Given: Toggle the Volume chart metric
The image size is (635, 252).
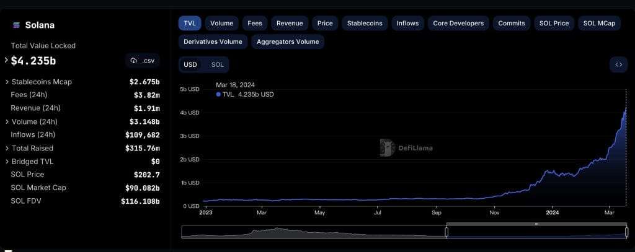Looking at the screenshot, I should pyautogui.click(x=221, y=24).
